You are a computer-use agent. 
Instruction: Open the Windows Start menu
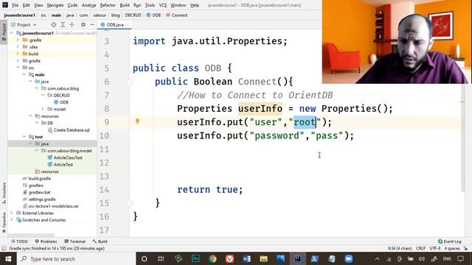click(8, 258)
